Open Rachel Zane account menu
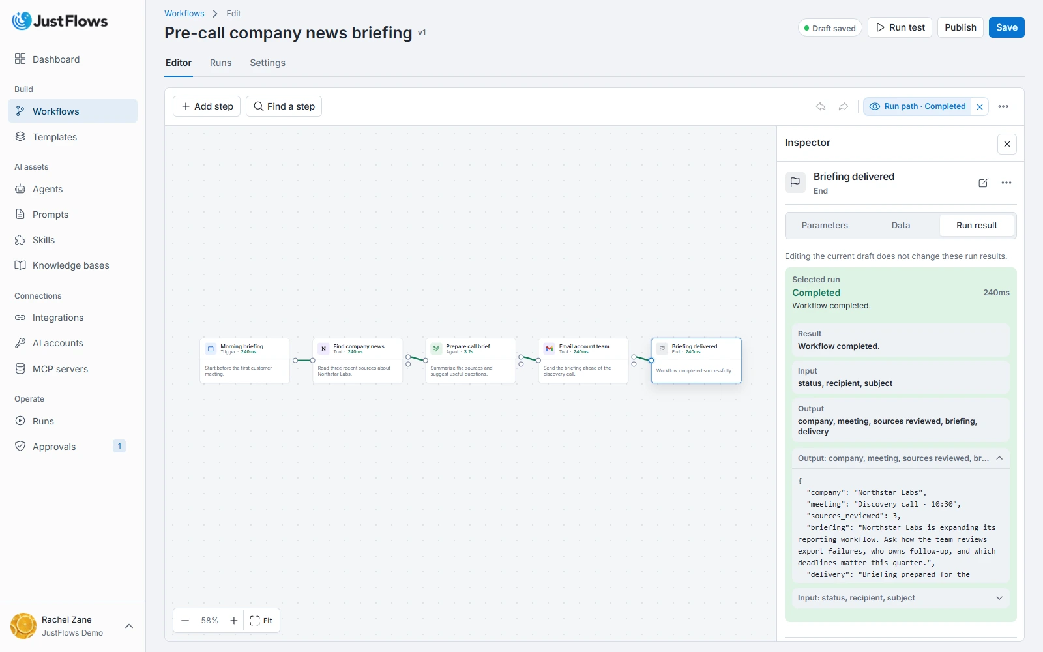The width and height of the screenshot is (1043, 652). click(72, 626)
